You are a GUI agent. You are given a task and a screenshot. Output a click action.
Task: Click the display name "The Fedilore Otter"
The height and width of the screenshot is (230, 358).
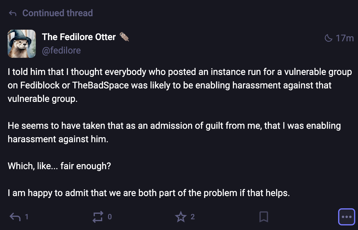[x=79, y=37]
